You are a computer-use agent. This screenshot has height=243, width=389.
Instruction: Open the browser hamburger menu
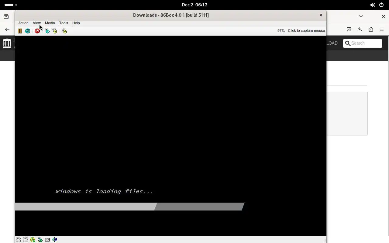point(382,29)
